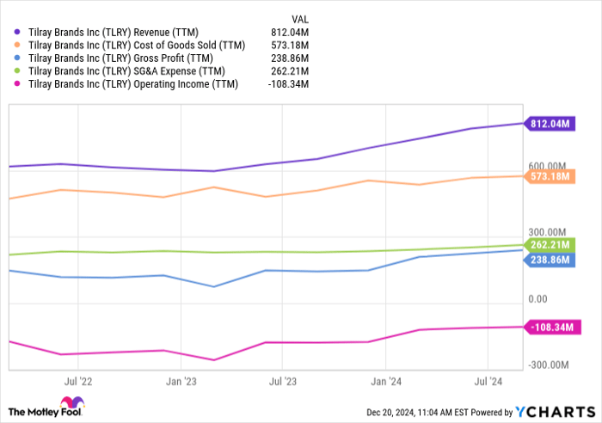Click the orange Cost of Goods Sold legend dot
The width and height of the screenshot is (602, 423).
coord(19,44)
